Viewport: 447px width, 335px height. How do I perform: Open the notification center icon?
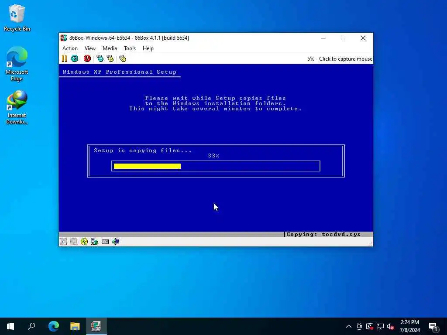click(433, 326)
